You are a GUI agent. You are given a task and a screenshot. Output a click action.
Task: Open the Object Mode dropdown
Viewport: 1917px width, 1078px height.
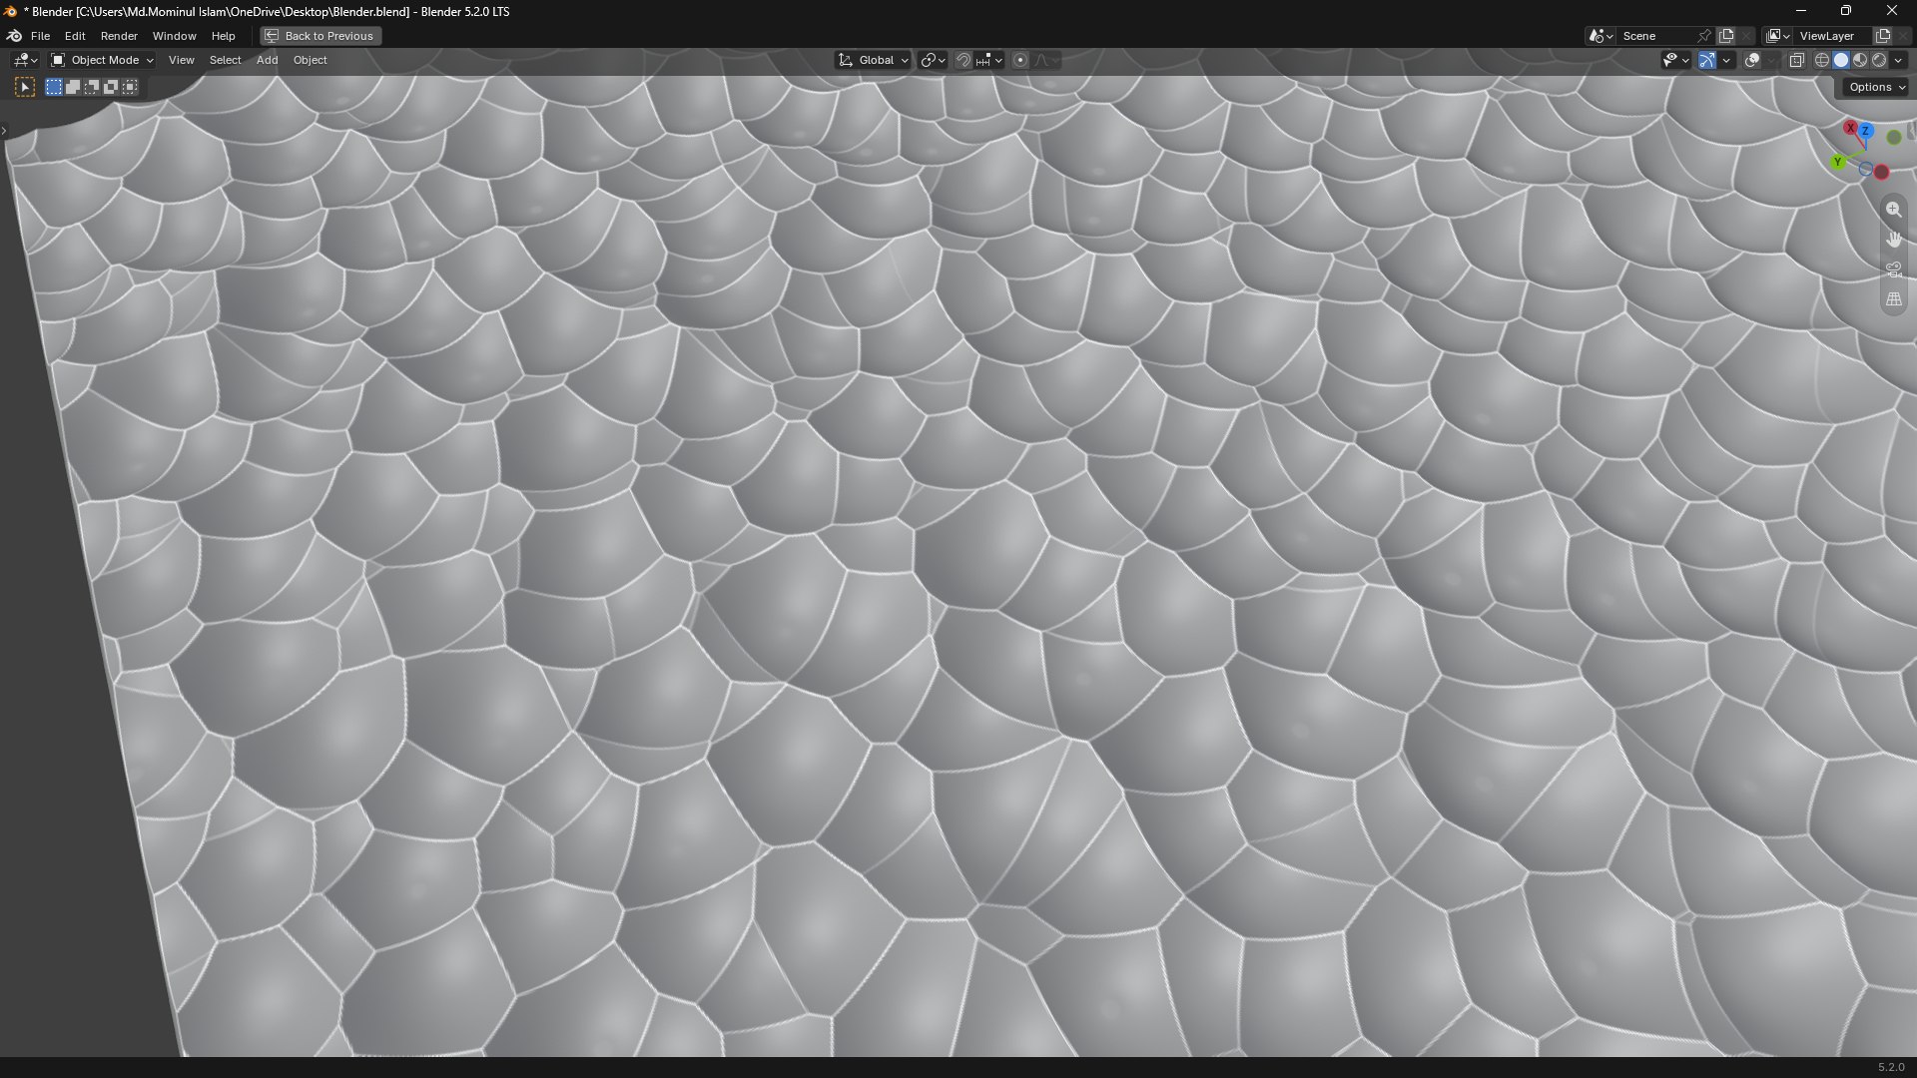(x=103, y=61)
